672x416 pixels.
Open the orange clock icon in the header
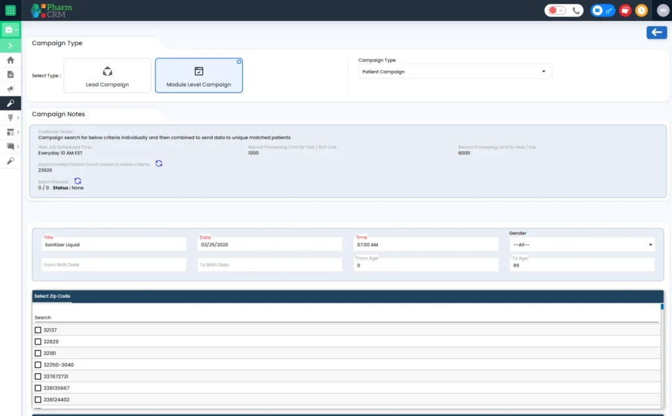point(642,10)
